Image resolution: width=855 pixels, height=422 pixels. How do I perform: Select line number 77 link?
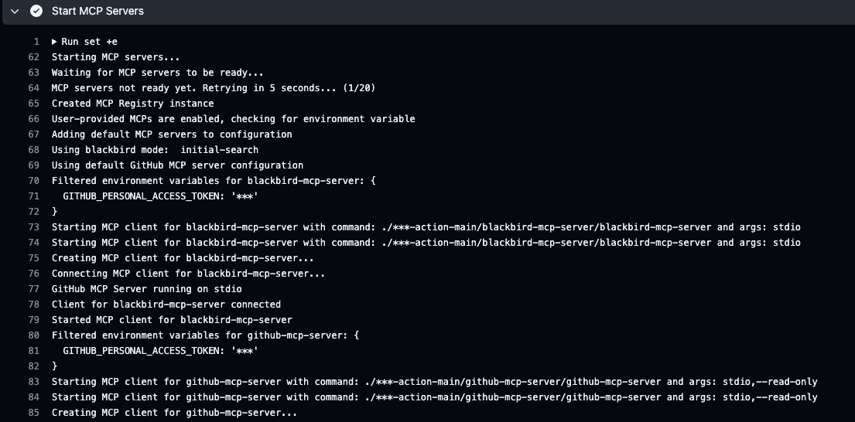pos(33,289)
